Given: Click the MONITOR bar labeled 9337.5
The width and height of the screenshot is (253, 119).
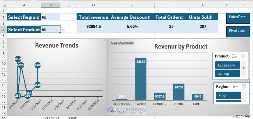Looking at the screenshot, I should (160, 96).
